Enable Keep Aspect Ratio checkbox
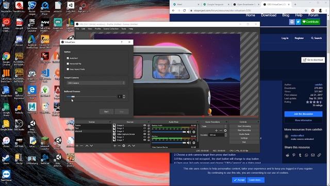 pyautogui.click(x=68, y=69)
